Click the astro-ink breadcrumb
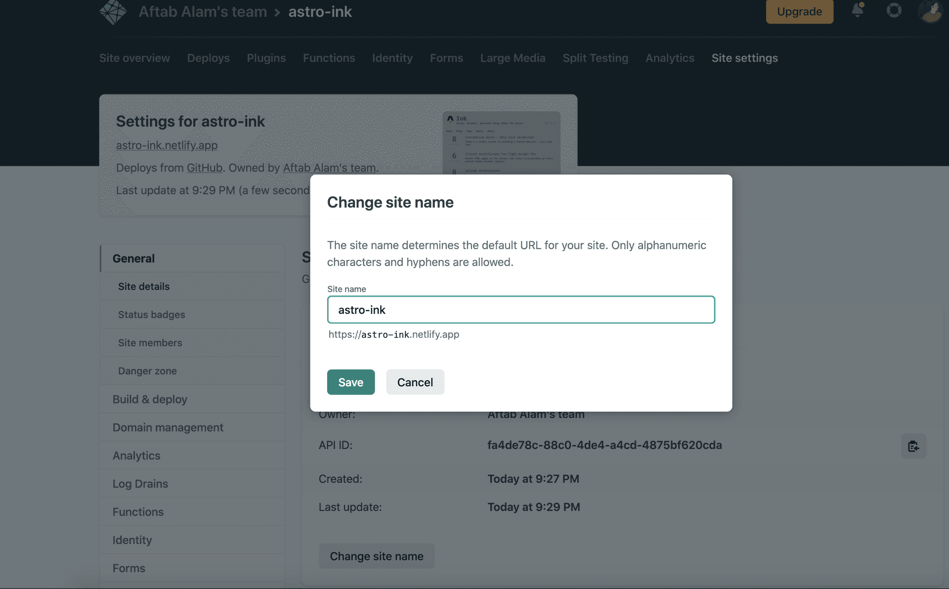 [320, 11]
